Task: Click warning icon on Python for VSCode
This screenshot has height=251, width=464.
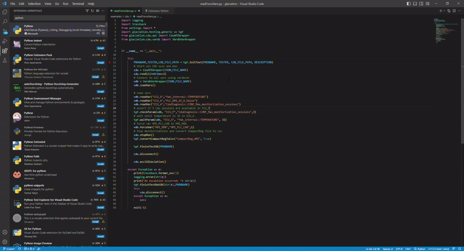Action: tap(103, 77)
